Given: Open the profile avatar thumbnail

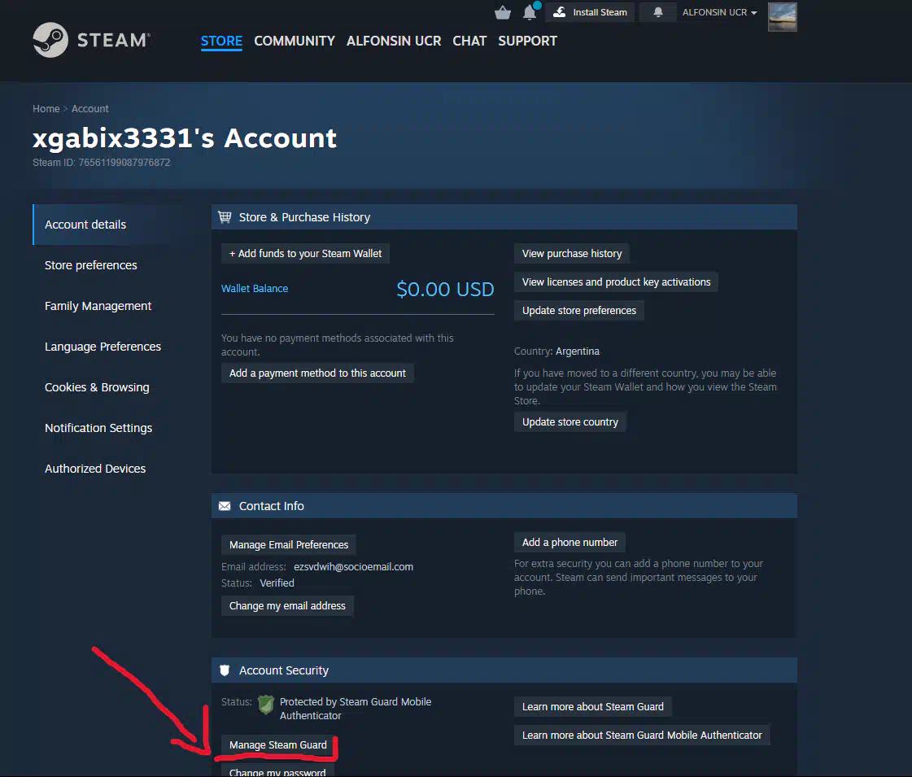Looking at the screenshot, I should [x=782, y=16].
